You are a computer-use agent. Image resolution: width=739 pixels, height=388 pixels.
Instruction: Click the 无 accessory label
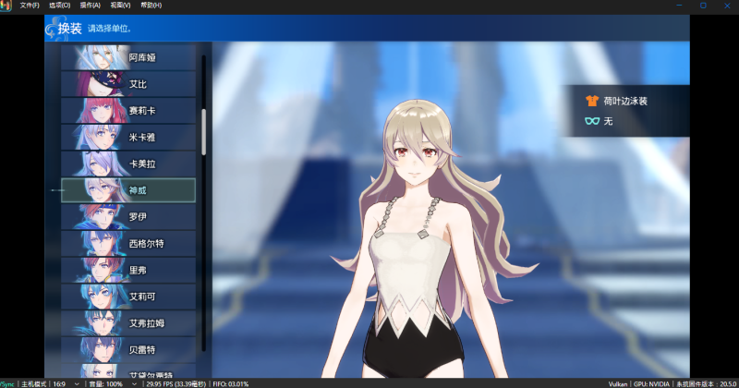pyautogui.click(x=608, y=121)
